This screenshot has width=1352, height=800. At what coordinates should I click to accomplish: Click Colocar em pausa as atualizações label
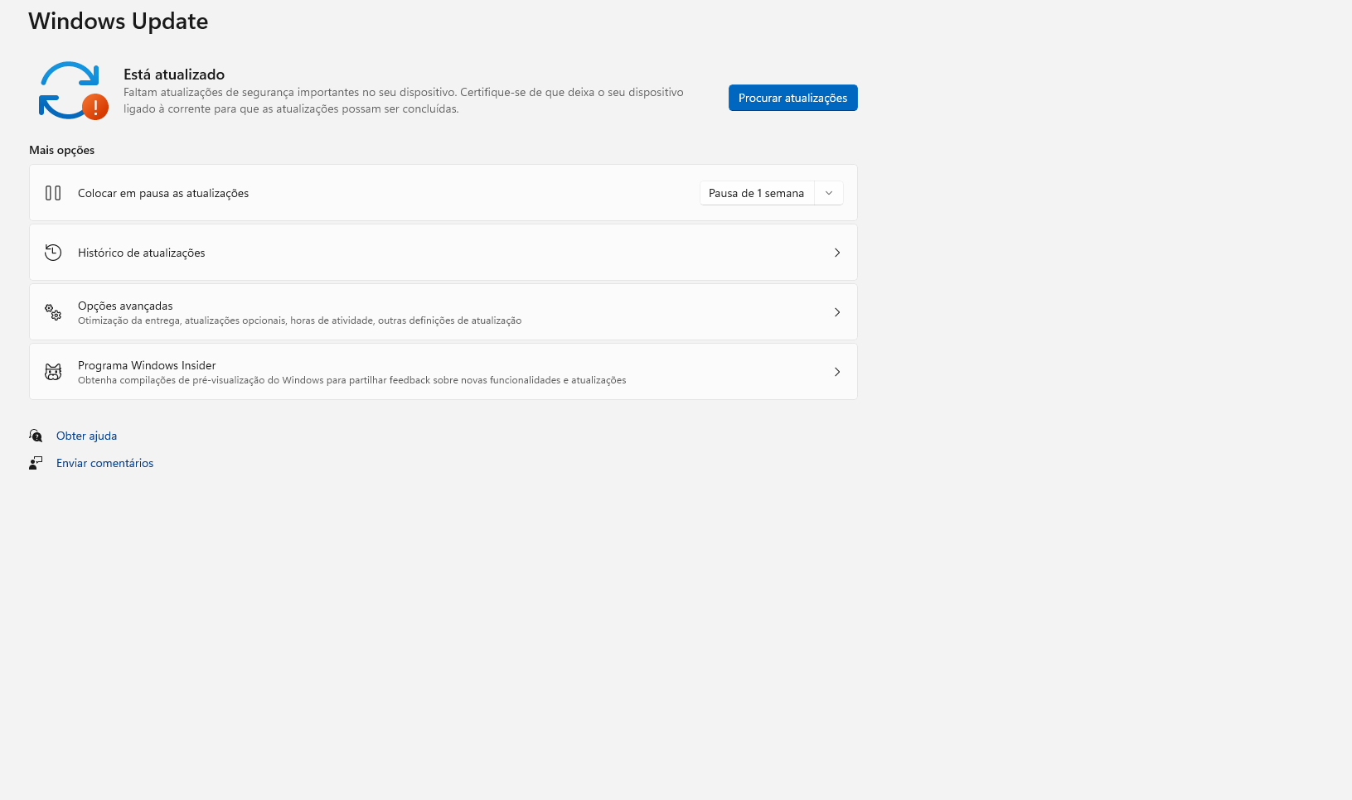point(163,193)
